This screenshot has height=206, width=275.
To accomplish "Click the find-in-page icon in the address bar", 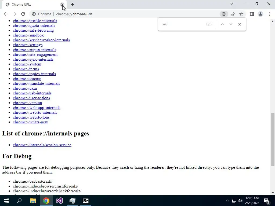I will pyautogui.click(x=224, y=14).
